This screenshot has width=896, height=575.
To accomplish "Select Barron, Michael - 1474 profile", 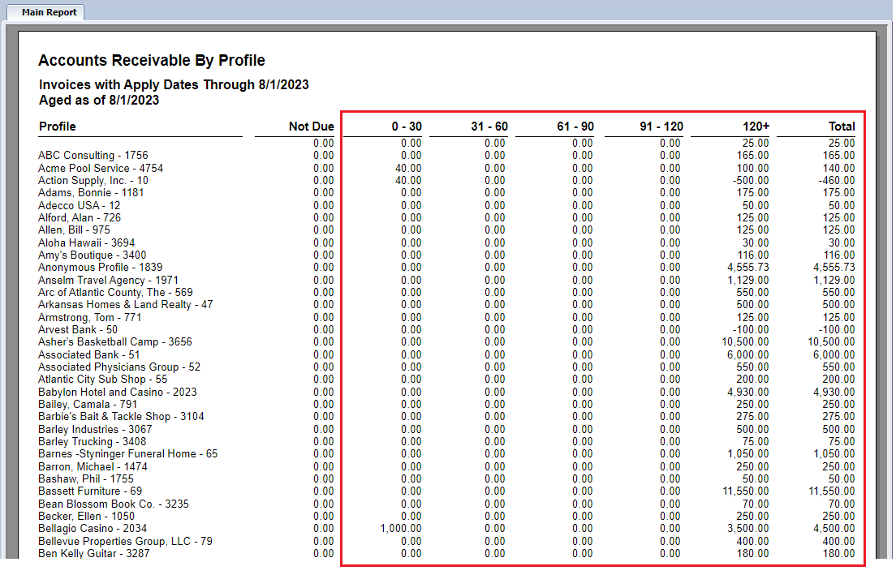I will click(x=93, y=467).
